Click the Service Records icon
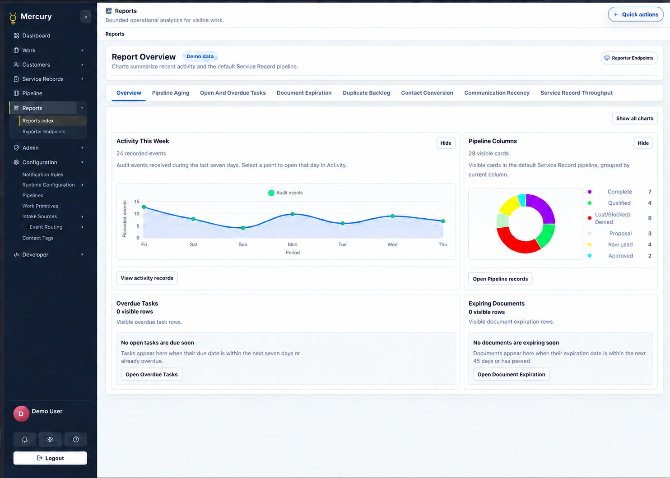The width and height of the screenshot is (670, 478). coord(16,79)
